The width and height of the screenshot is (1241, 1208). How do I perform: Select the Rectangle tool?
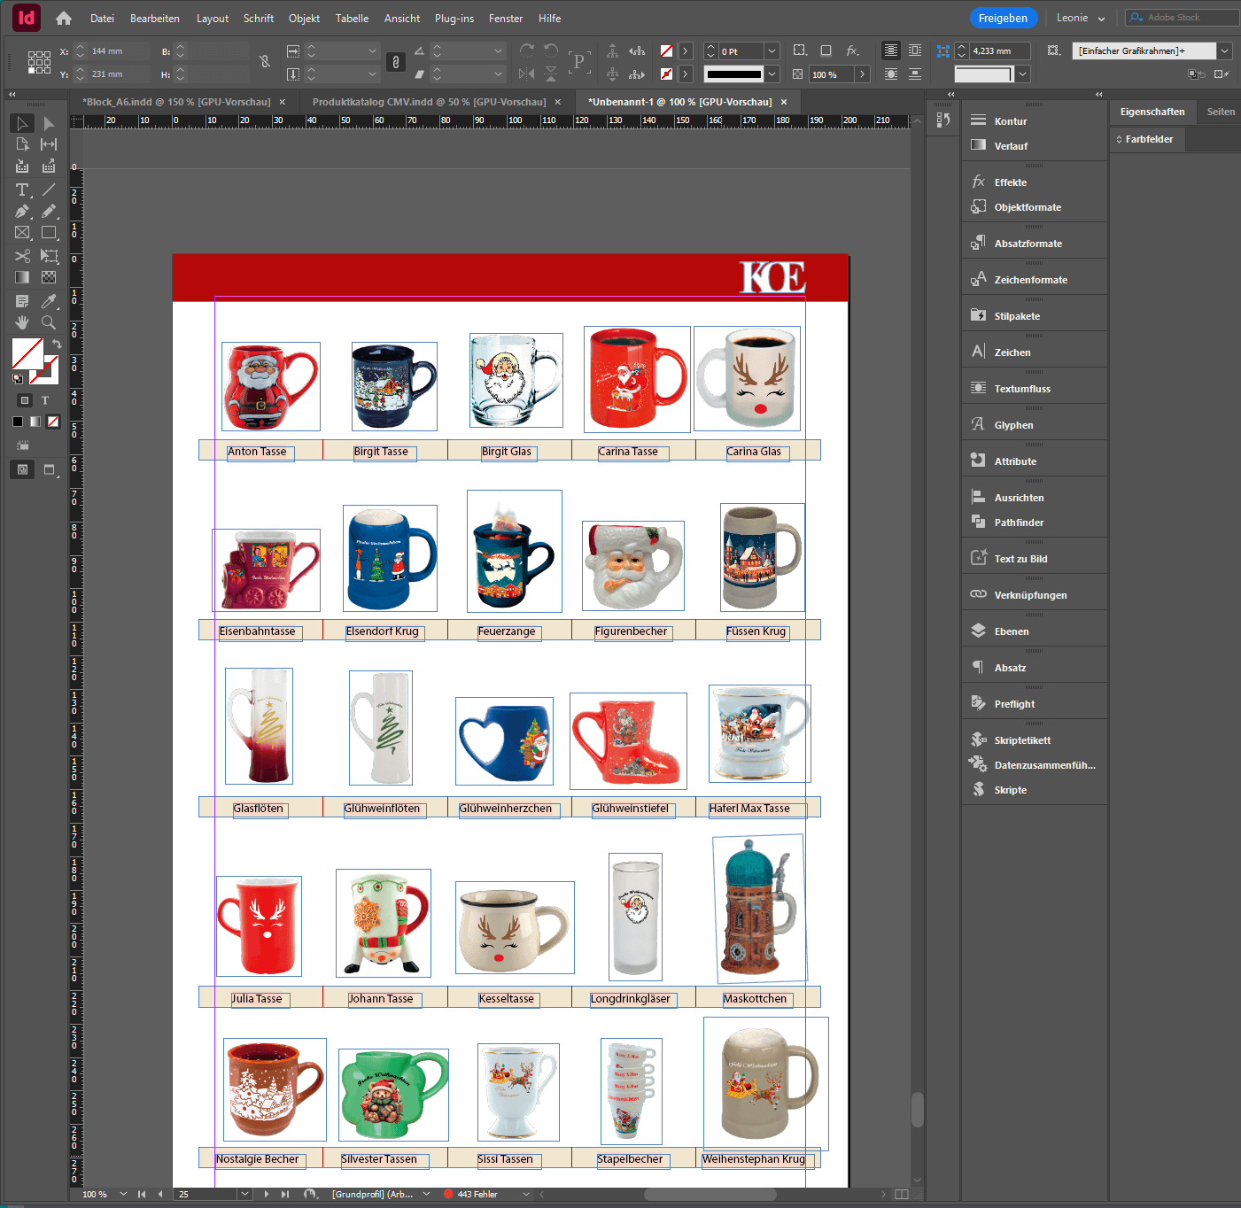pos(49,233)
